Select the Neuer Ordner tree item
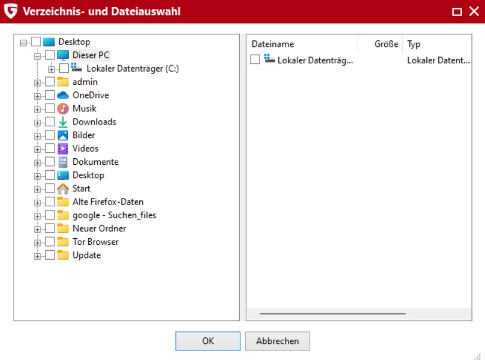This screenshot has width=485, height=364. [x=99, y=229]
